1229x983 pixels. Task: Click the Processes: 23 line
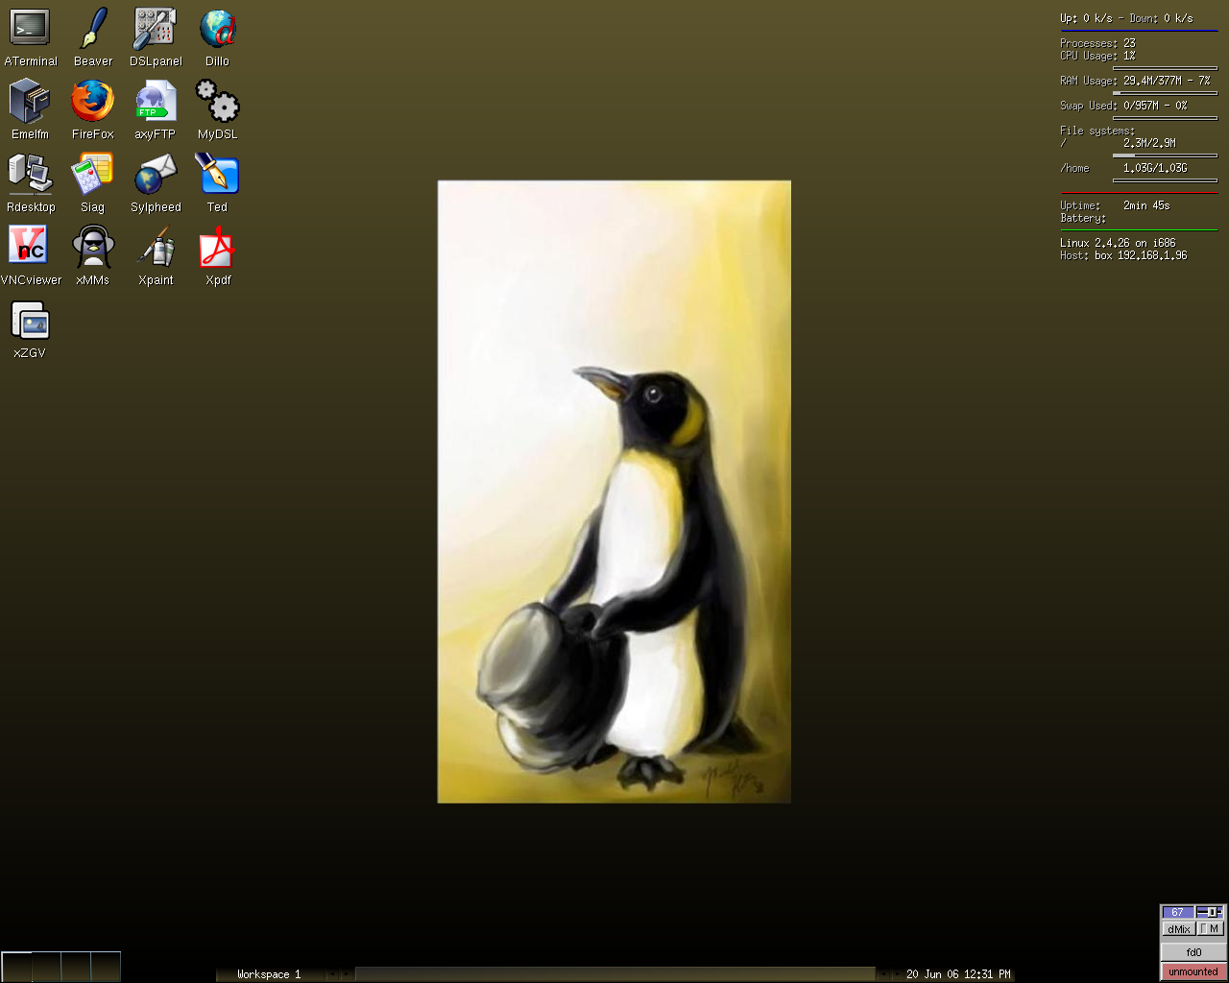coord(1097,43)
